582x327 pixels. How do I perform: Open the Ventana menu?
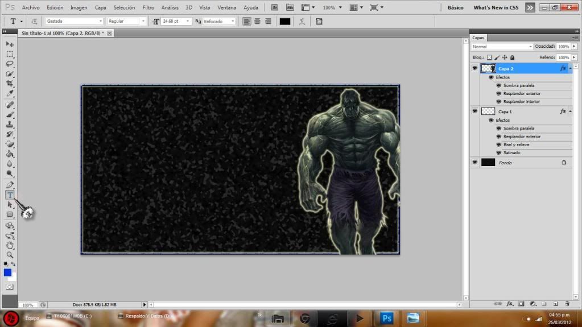click(x=226, y=7)
